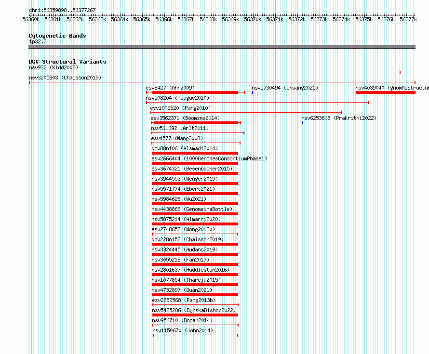Click the esv3562371 (Boomsma2014) label
The image size is (429, 354).
[185, 118]
